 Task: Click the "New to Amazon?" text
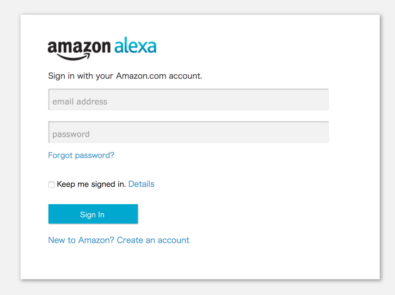coord(81,240)
